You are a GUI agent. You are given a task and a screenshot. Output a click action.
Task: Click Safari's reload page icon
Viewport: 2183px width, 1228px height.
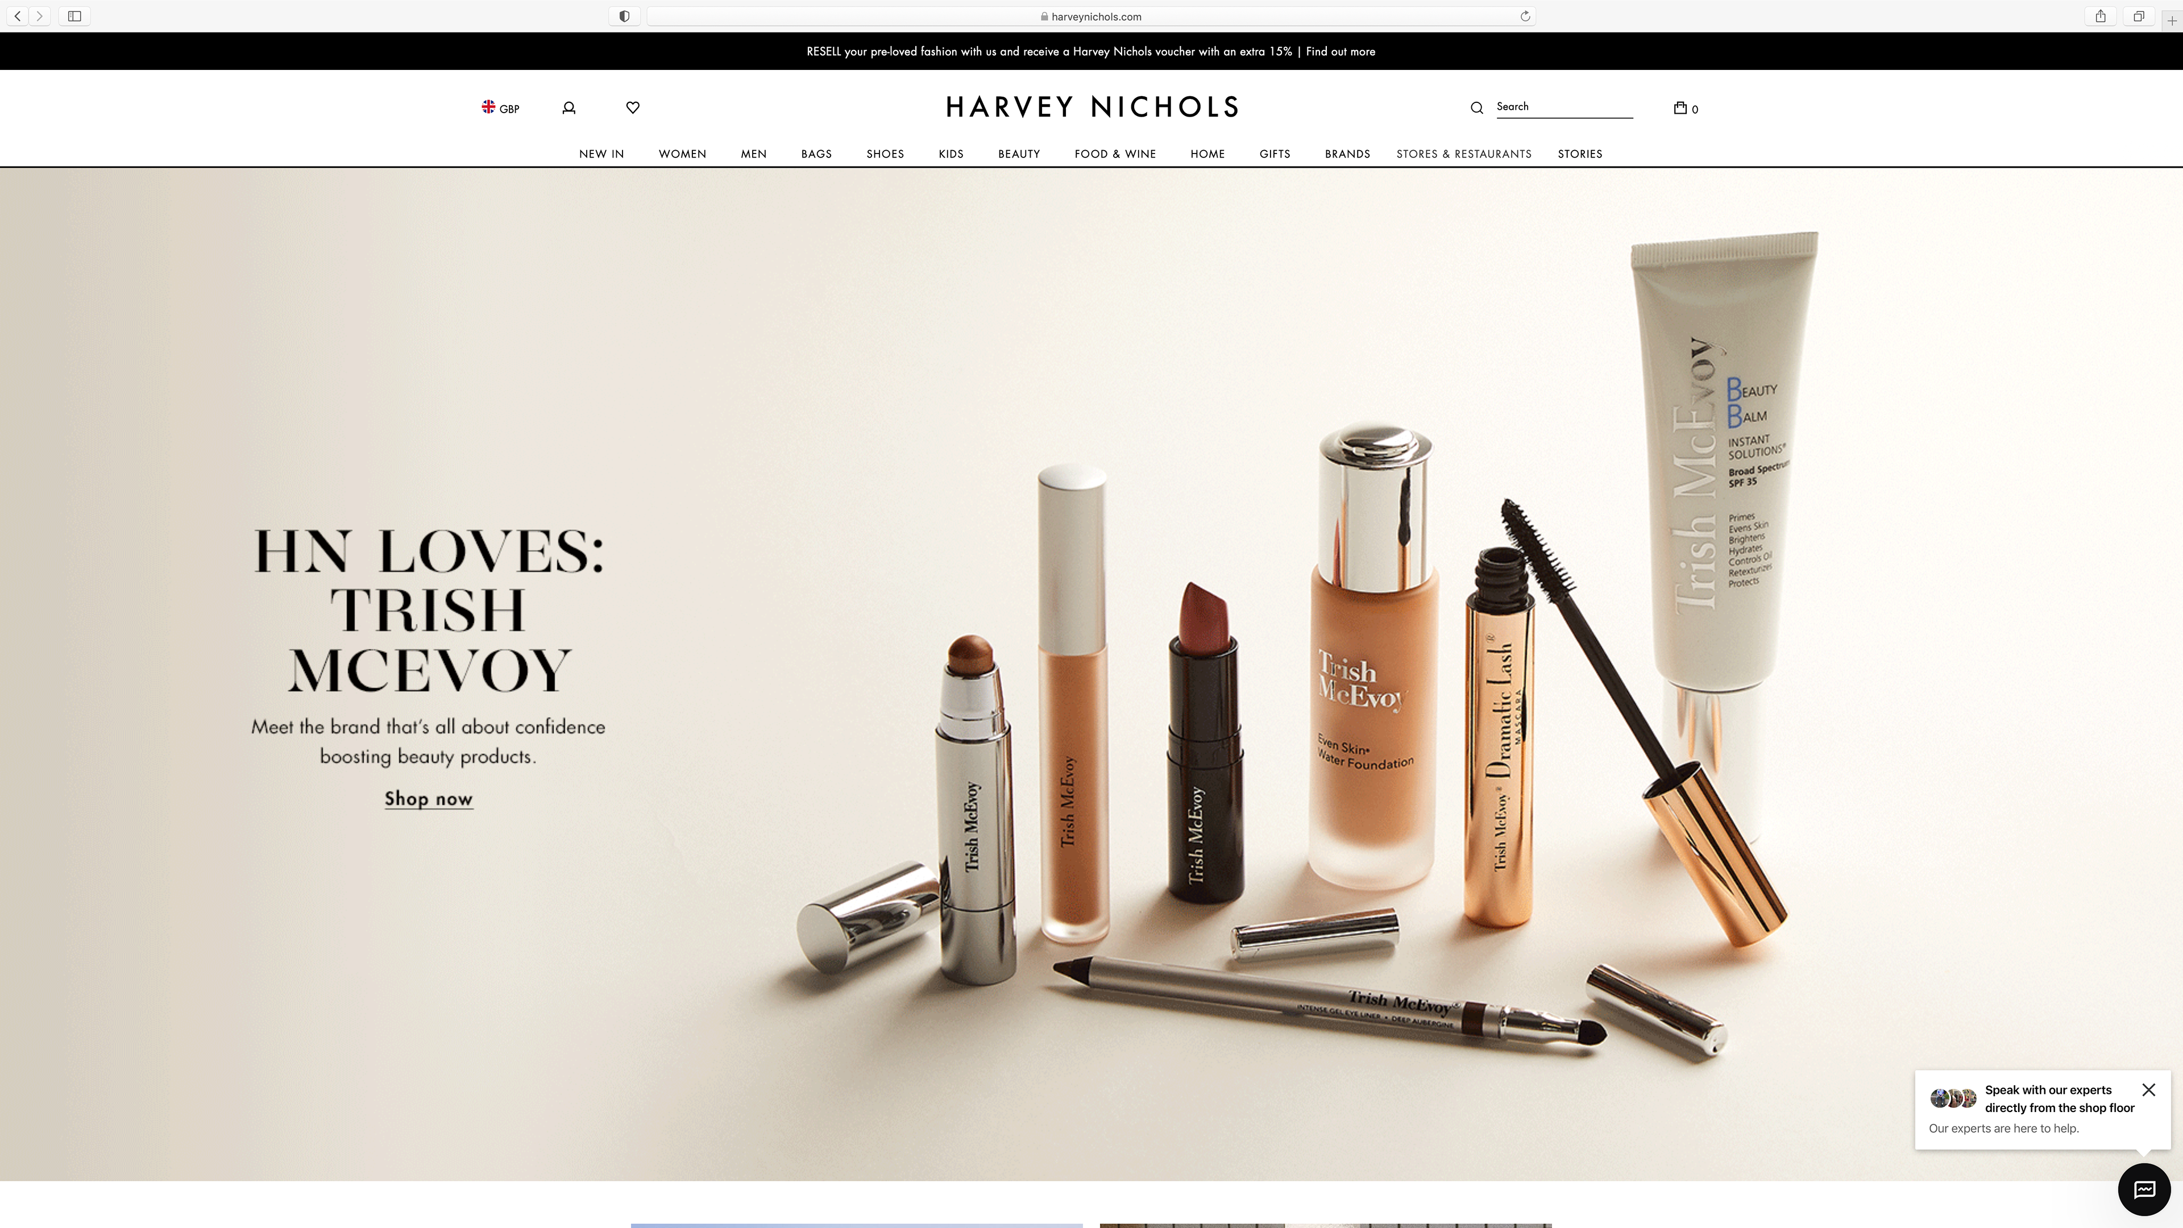(1525, 16)
